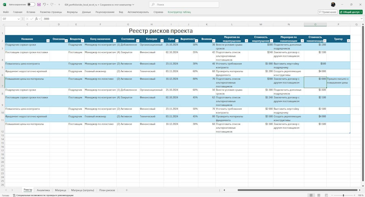Expand the Name Box dropdown arrow
This screenshot has height=197, width=365.
tap(18, 19)
